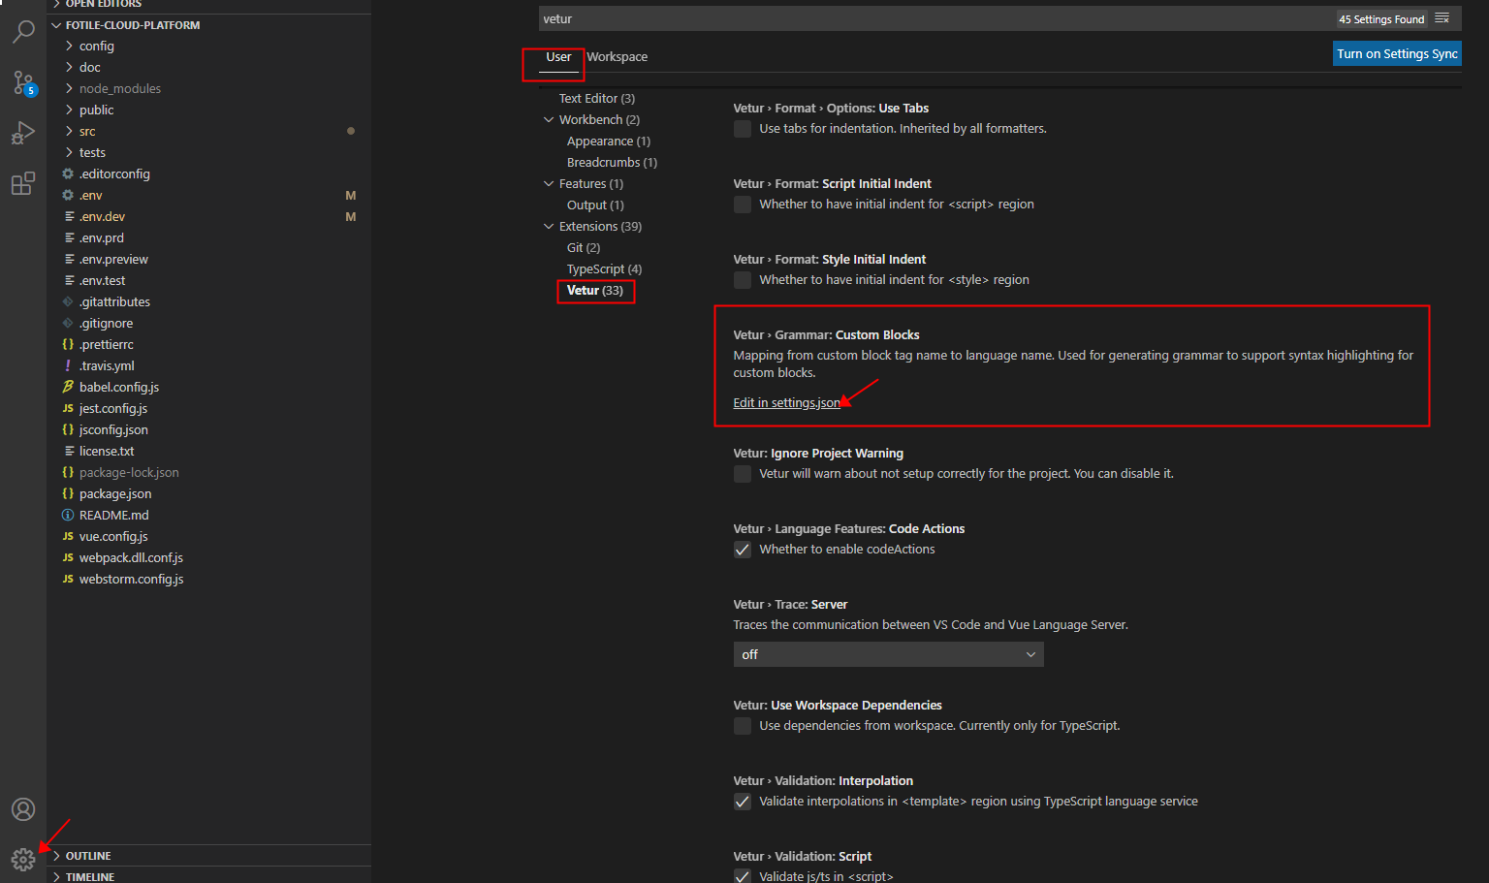The width and height of the screenshot is (1489, 883).
Task: Enable Style Initial Indent checkbox
Action: (743, 280)
